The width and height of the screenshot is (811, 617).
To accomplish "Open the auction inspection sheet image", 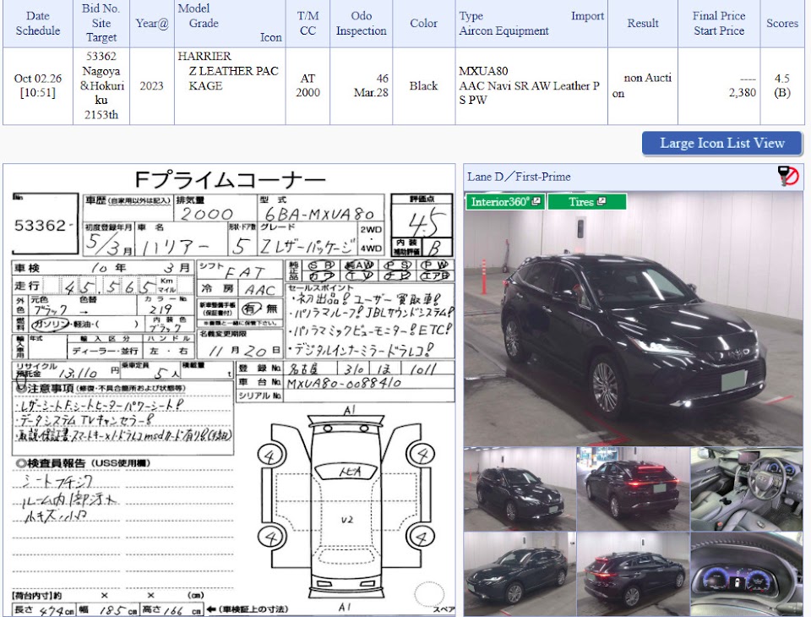I will point(229,390).
